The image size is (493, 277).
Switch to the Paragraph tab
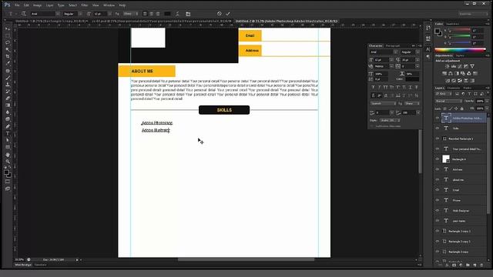pyautogui.click(x=393, y=46)
